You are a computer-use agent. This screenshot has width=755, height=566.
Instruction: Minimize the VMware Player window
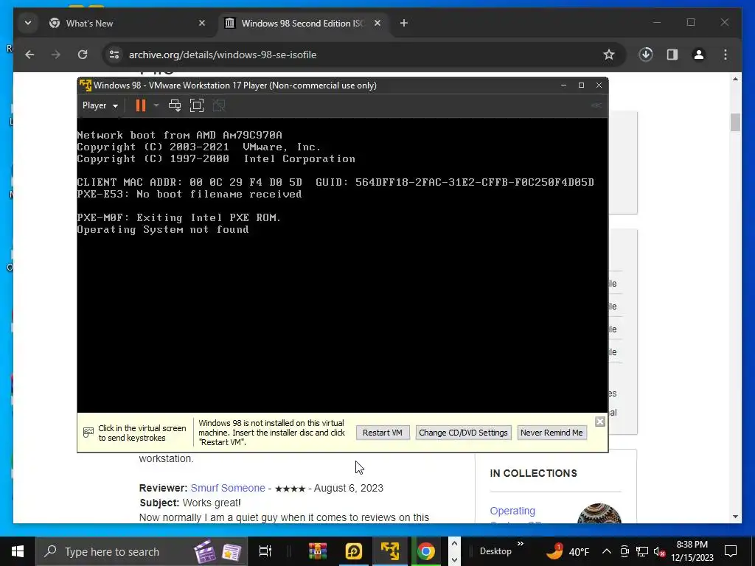point(563,85)
